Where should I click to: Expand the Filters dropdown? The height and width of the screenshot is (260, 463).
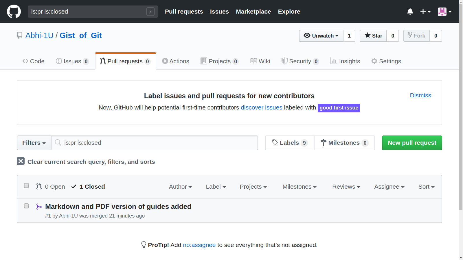(x=34, y=143)
